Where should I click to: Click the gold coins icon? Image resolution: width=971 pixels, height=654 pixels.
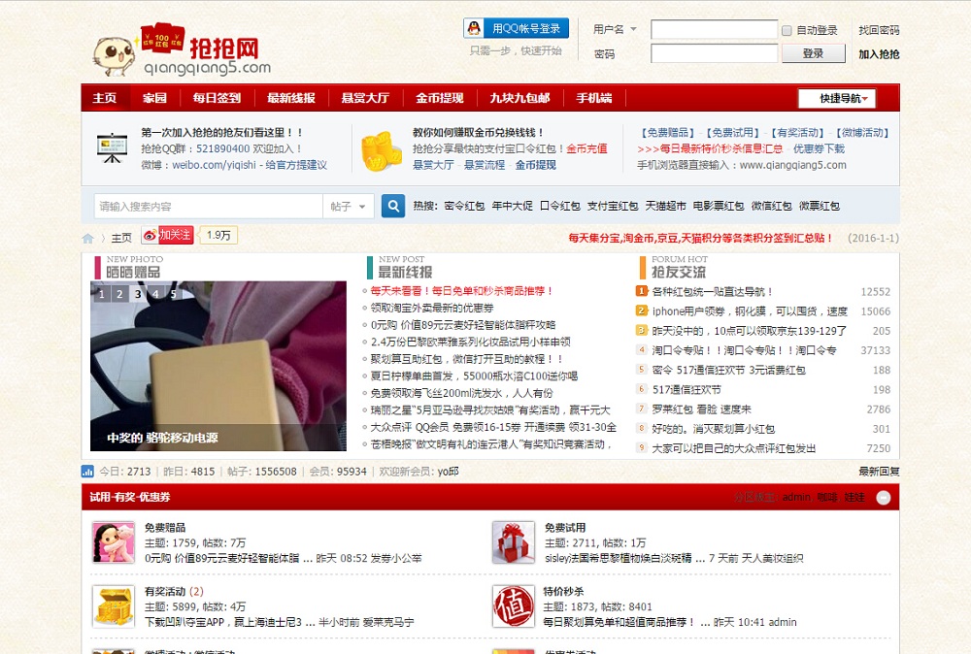[382, 150]
